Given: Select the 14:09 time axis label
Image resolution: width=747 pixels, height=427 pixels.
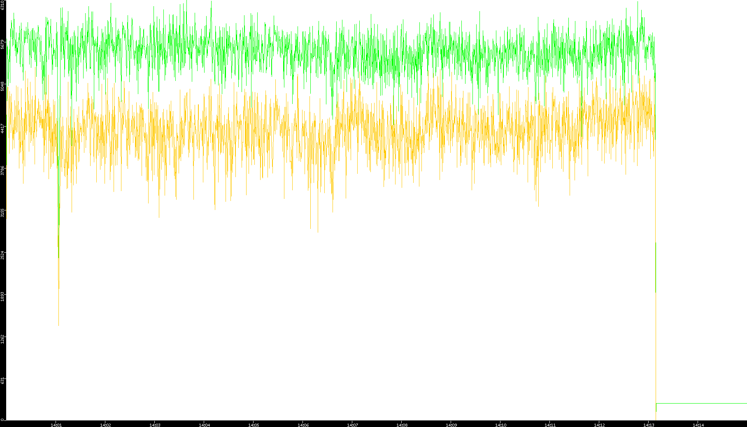Looking at the screenshot, I should tap(451, 425).
